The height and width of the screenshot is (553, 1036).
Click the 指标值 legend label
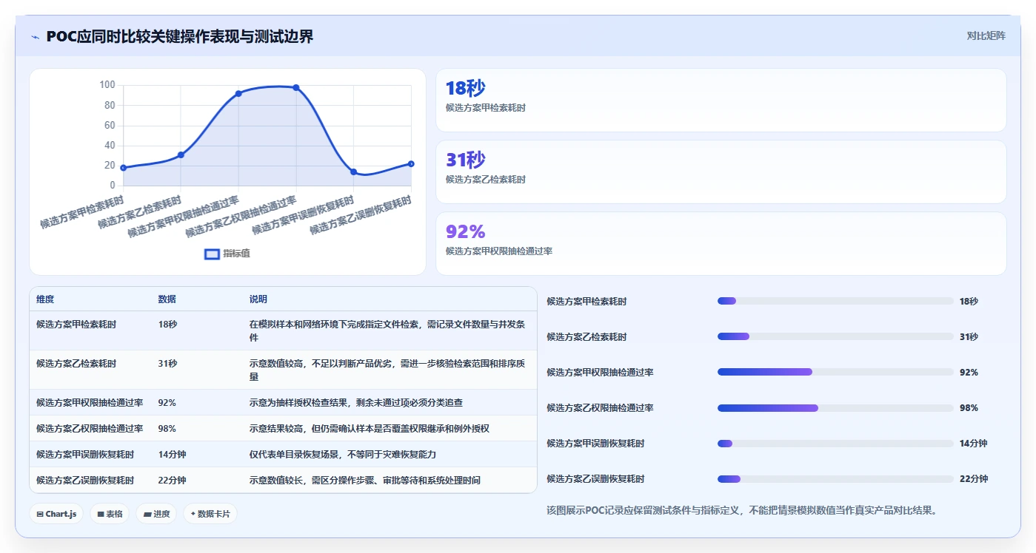(237, 254)
